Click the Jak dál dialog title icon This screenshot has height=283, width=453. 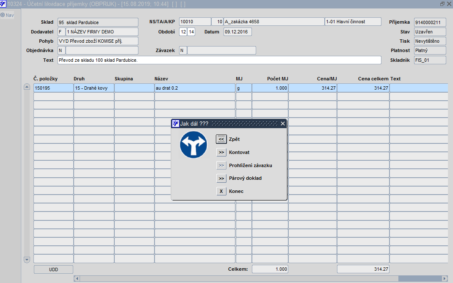[176, 124]
